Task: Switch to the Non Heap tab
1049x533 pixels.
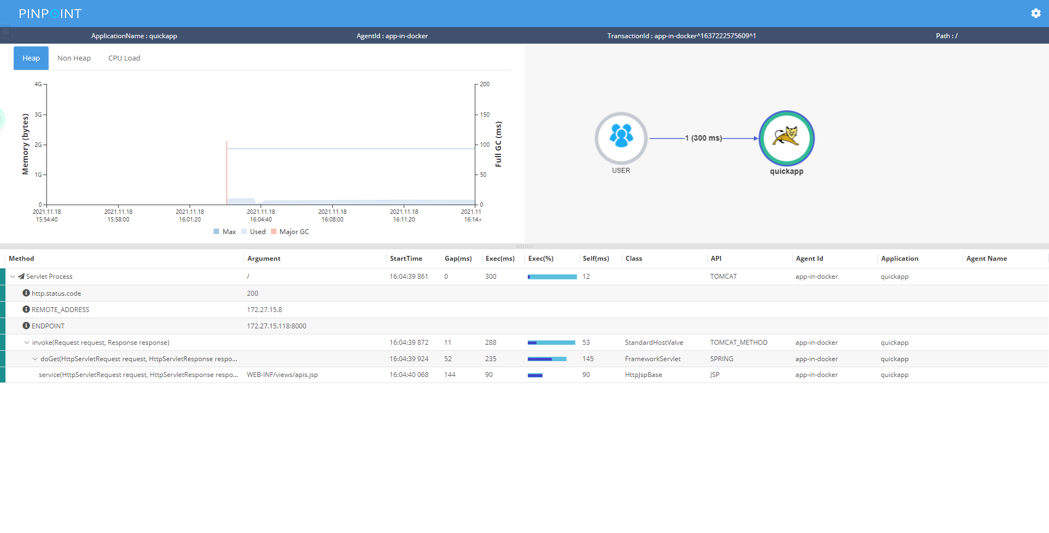Action: (74, 58)
